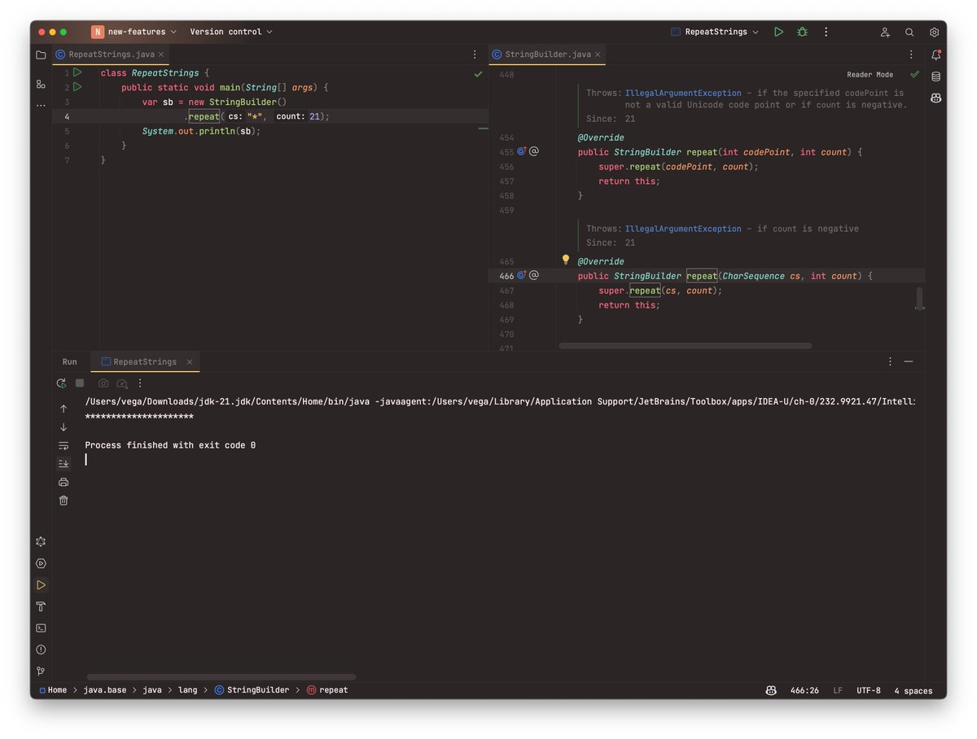Screen dimensions: 977x739
Task: Open the RepeatStrings run configuration dropdown
Action: click(x=714, y=32)
